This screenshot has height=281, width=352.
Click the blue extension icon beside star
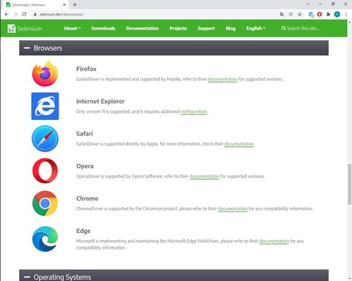tap(311, 15)
